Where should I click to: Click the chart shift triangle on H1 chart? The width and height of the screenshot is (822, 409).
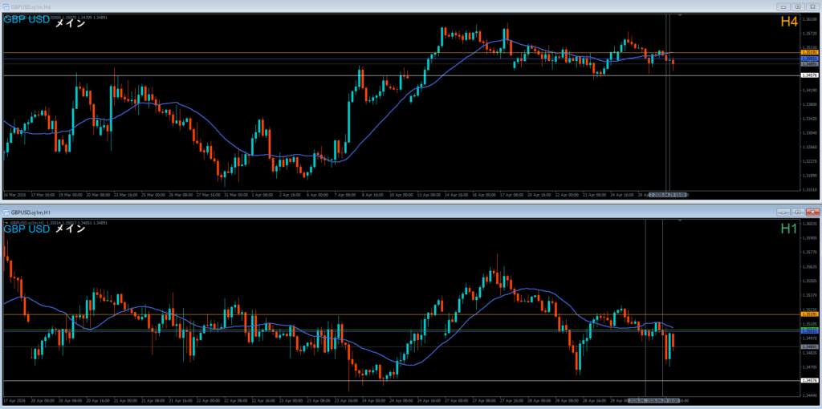680,221
